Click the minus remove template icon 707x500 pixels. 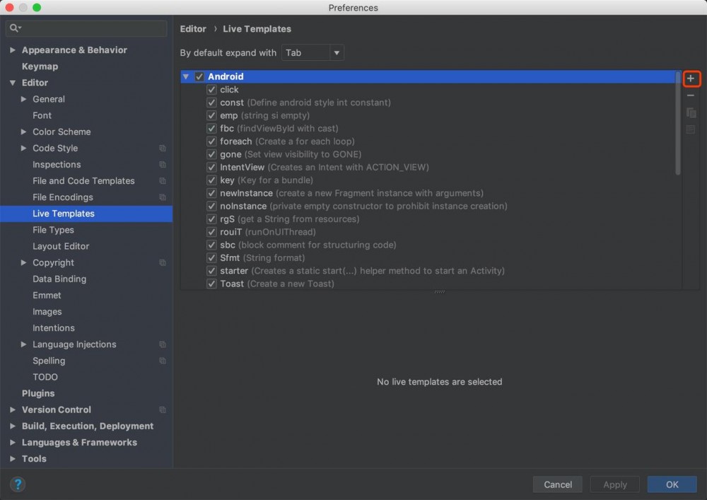click(x=691, y=95)
